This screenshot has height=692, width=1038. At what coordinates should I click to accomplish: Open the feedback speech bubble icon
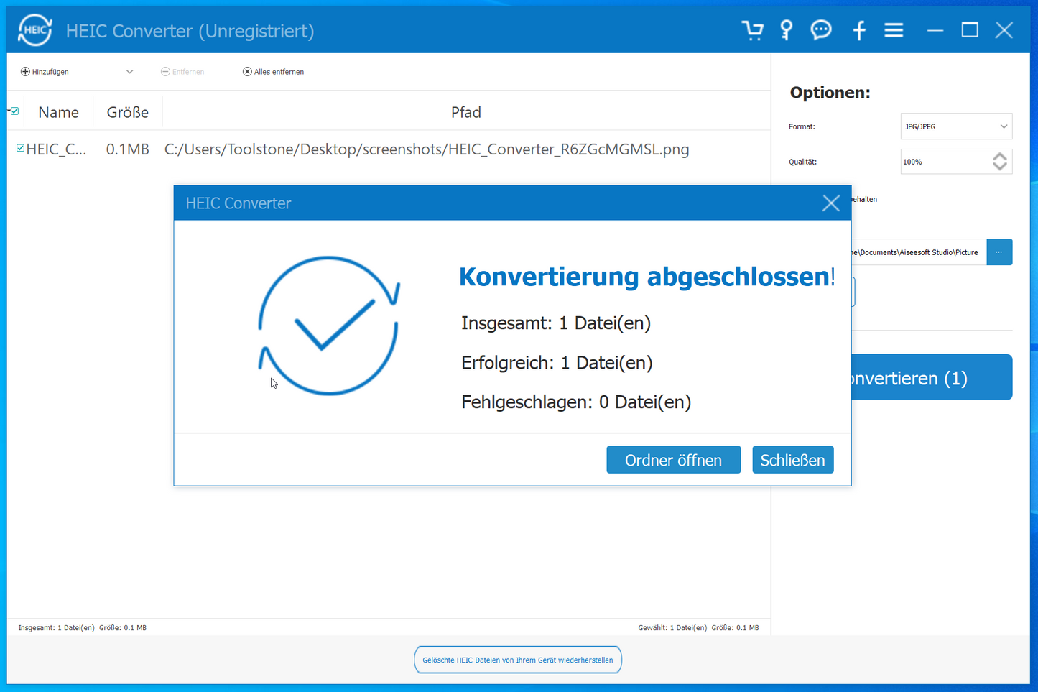[821, 30]
